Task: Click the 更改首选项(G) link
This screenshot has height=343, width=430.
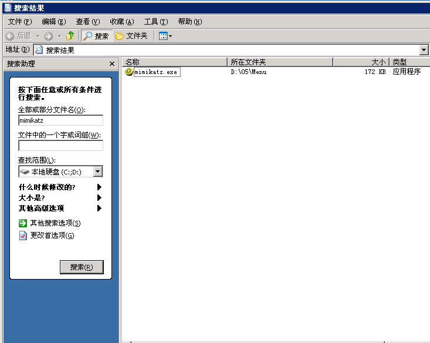Action: click(x=52, y=236)
